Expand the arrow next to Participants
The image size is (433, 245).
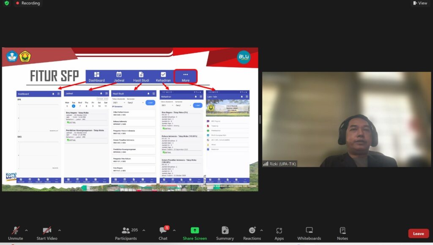pyautogui.click(x=144, y=230)
